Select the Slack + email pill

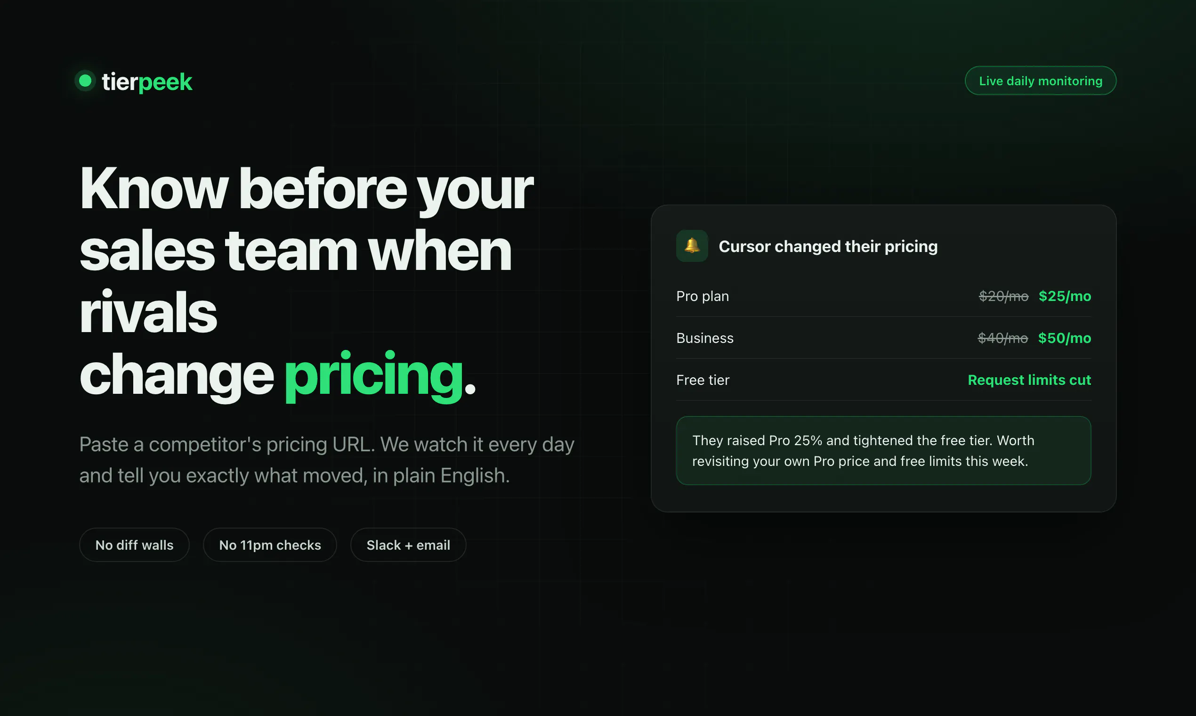point(408,545)
